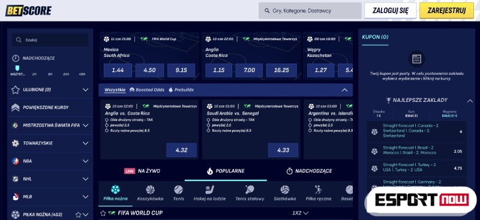Select the Hokej na lodzie icon

209,189
